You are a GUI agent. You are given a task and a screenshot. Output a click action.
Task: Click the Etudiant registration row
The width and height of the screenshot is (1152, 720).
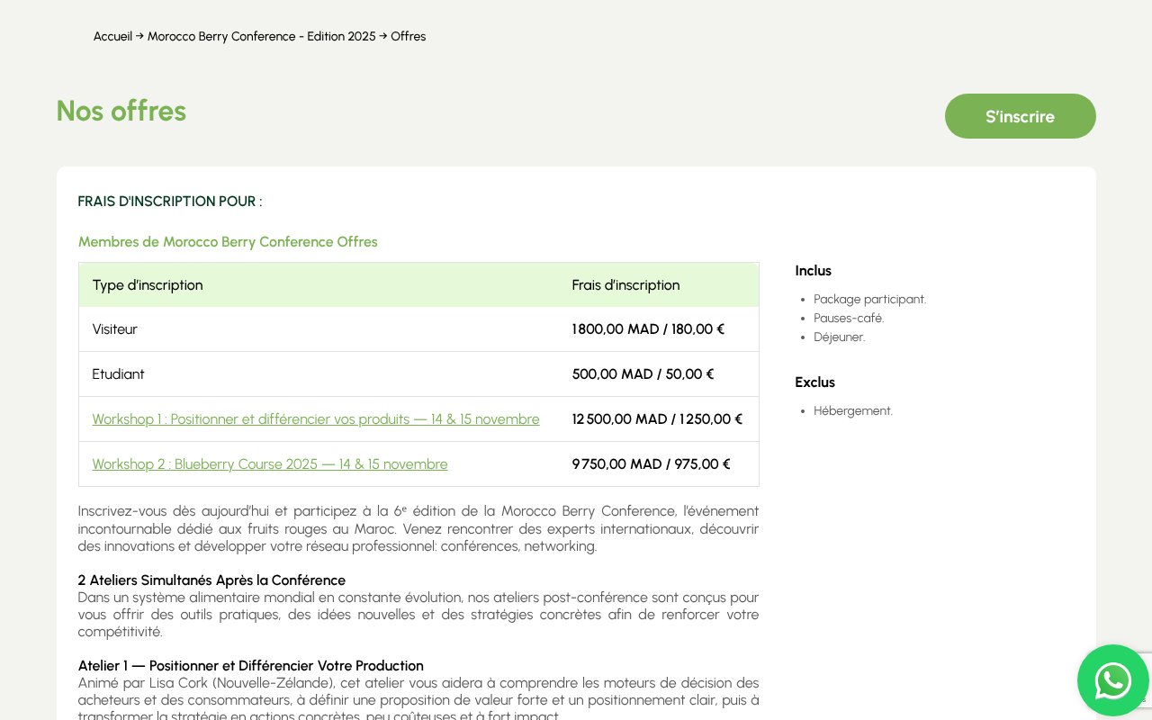click(x=118, y=373)
